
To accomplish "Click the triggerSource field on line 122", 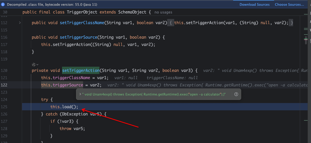I will [x=67, y=85].
